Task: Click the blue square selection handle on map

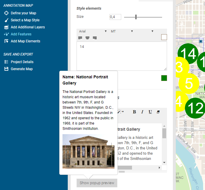Action: [201, 41]
